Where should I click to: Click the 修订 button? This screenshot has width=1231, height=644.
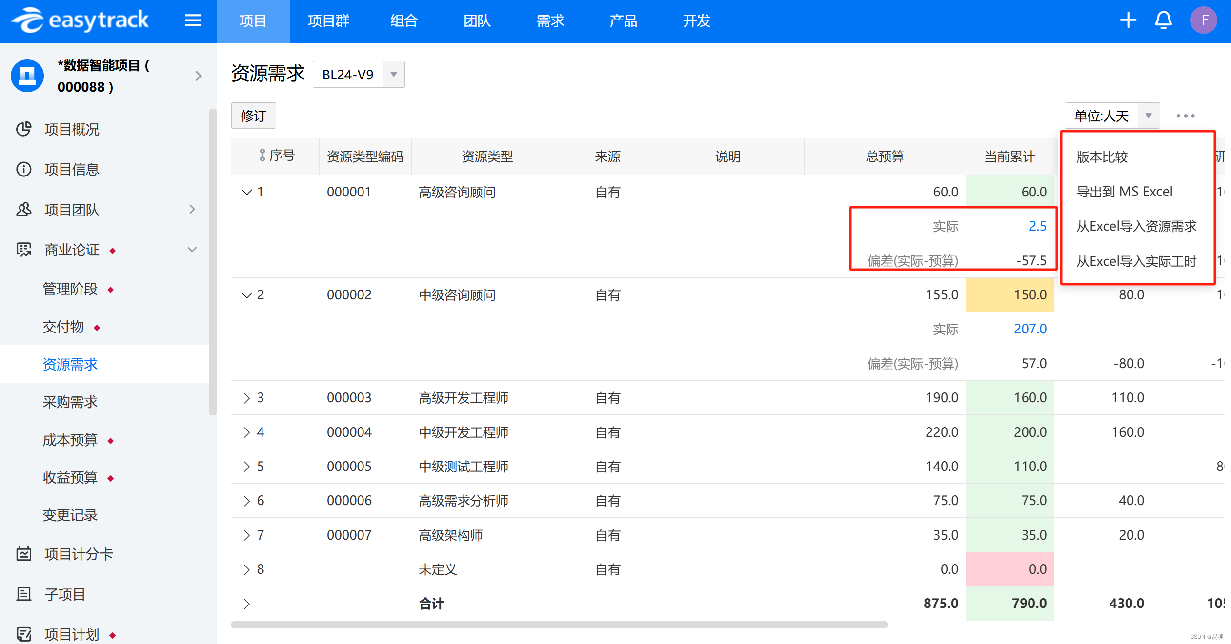[253, 116]
